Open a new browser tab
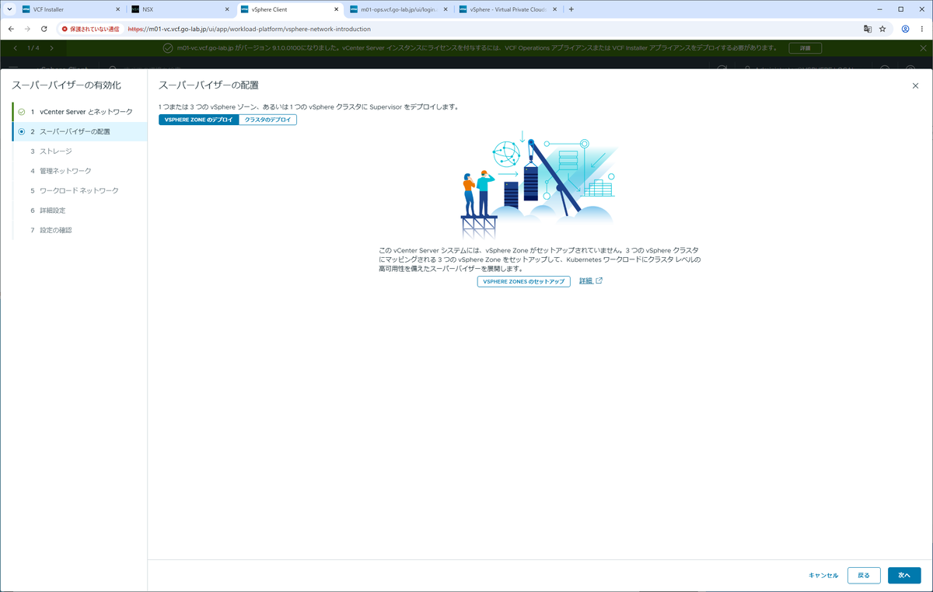Screen dimensions: 933x592 pyautogui.click(x=571, y=9)
